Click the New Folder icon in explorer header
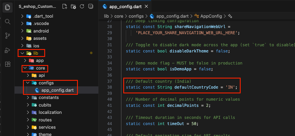 click(x=73, y=6)
